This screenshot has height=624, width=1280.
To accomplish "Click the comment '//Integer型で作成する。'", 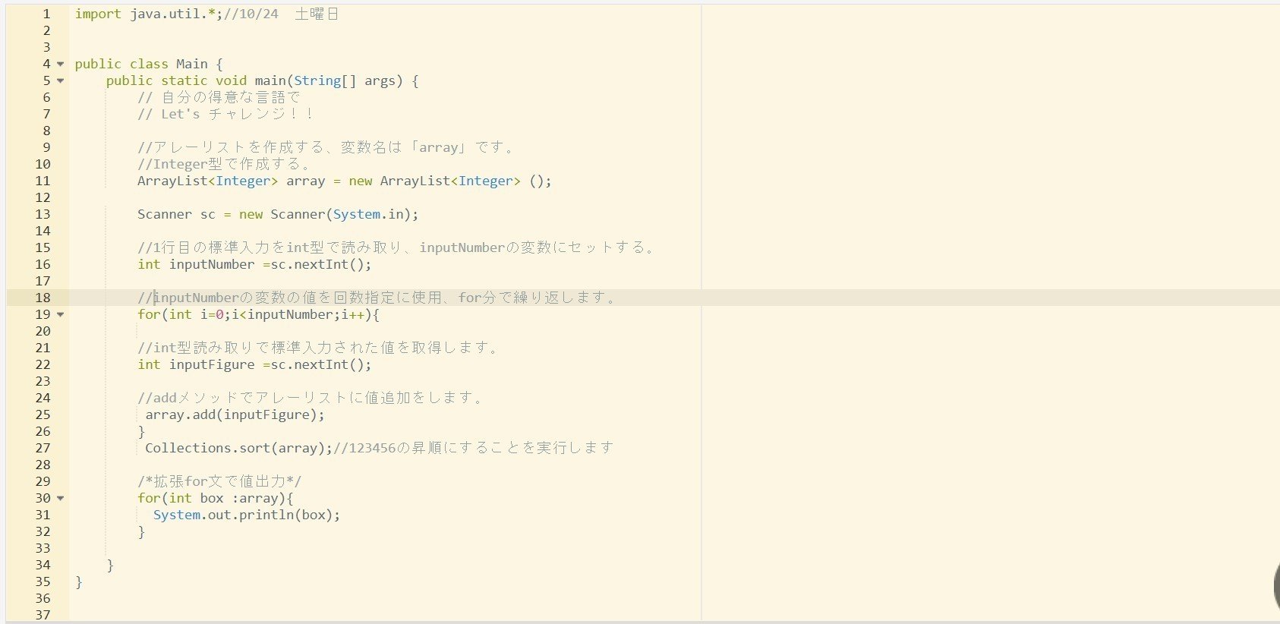I will pyautogui.click(x=224, y=165).
